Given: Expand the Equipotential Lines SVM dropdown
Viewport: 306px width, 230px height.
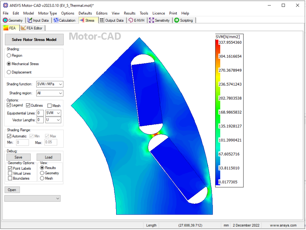Looking at the screenshot, I should 58,113.
